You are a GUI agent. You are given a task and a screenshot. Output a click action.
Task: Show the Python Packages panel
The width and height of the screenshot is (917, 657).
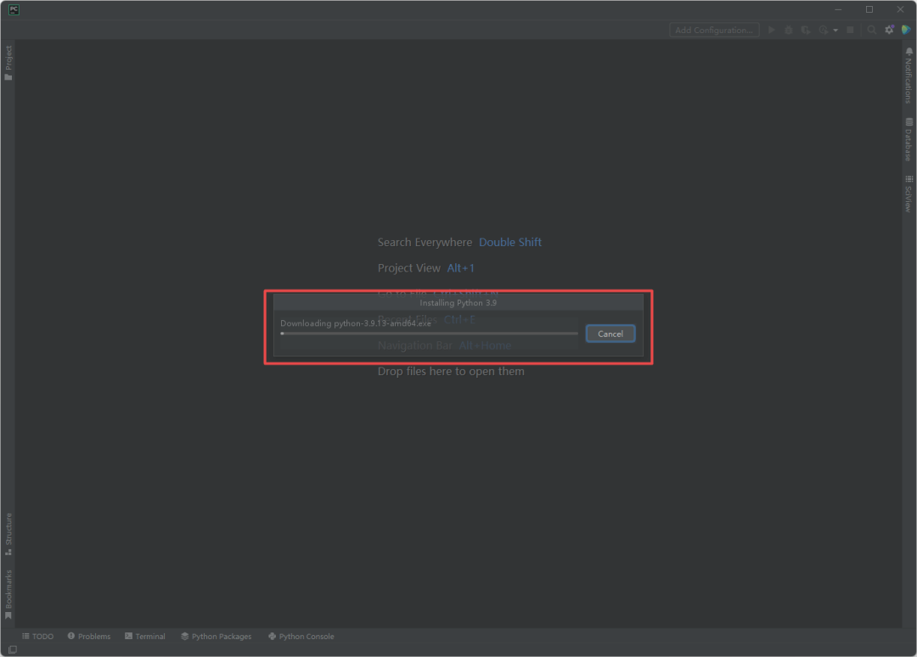(x=216, y=636)
